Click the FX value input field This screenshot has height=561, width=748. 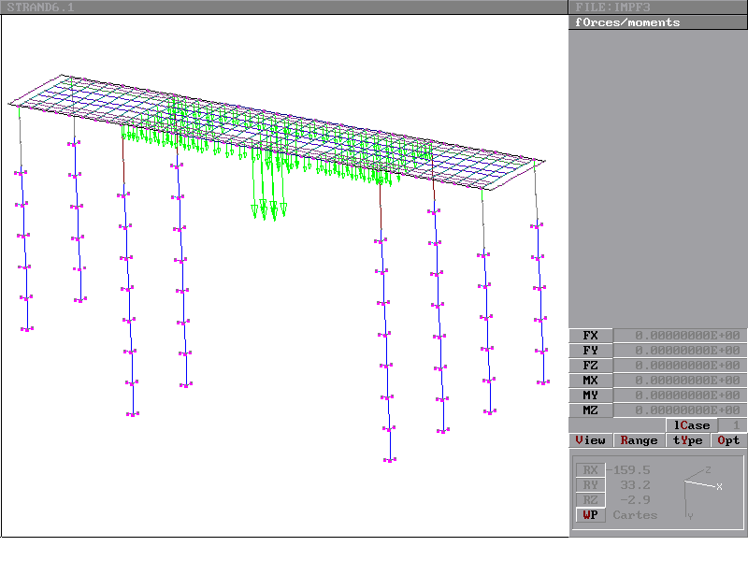click(x=680, y=336)
